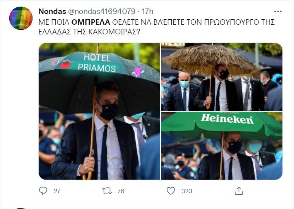Open the share upload-arrow icon
The width and height of the screenshot is (294, 209).
point(239,190)
